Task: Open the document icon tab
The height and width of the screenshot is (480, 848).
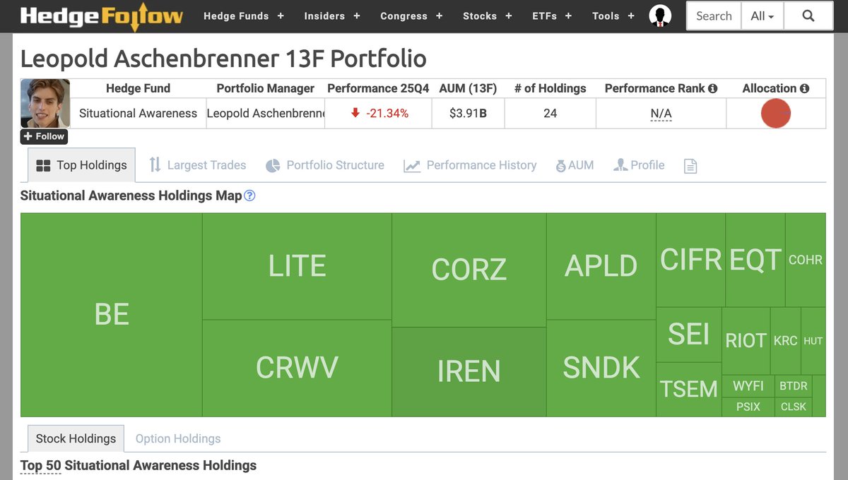Action: (690, 166)
